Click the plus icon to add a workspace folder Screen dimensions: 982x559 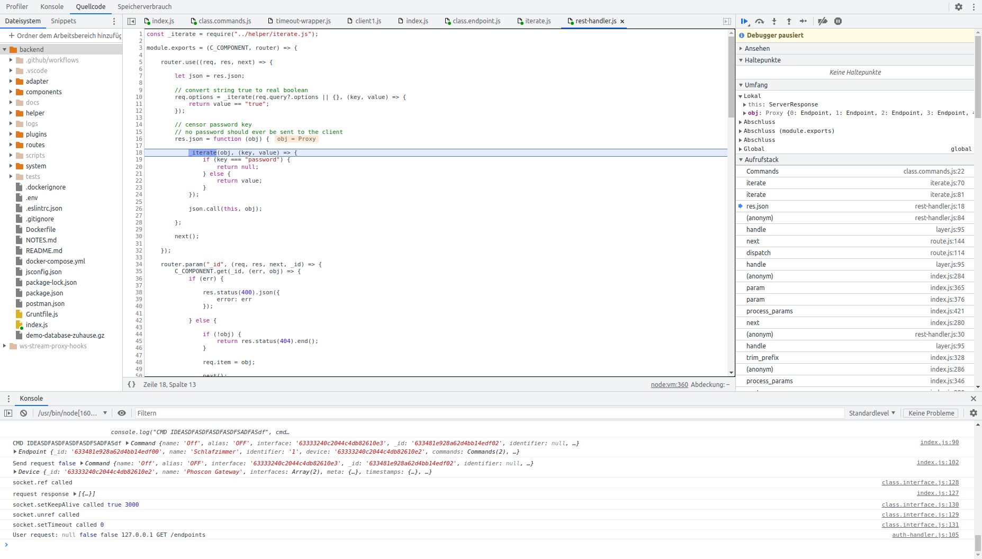click(12, 35)
